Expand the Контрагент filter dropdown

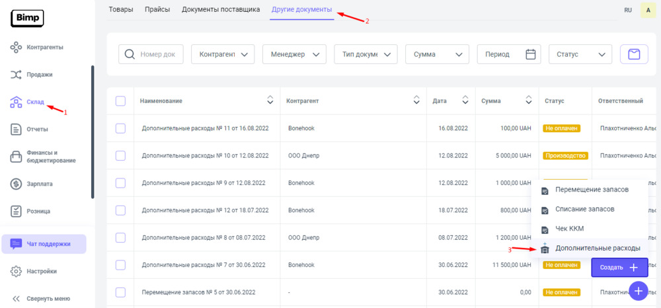pos(223,54)
